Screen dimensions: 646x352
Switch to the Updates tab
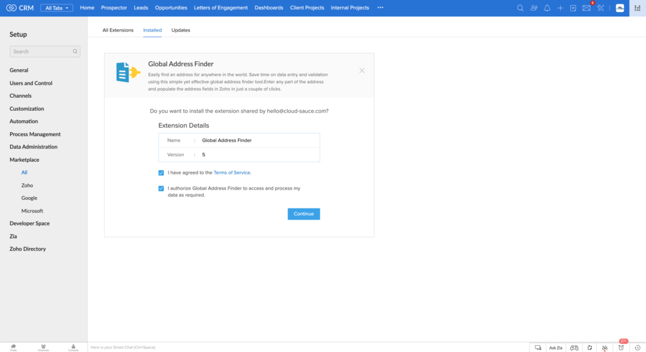[180, 30]
